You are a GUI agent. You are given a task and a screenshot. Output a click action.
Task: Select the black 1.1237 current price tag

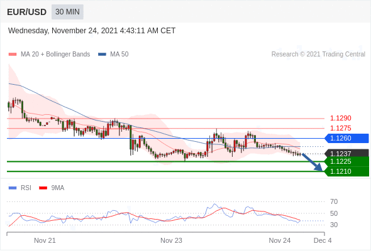pyautogui.click(x=347, y=154)
